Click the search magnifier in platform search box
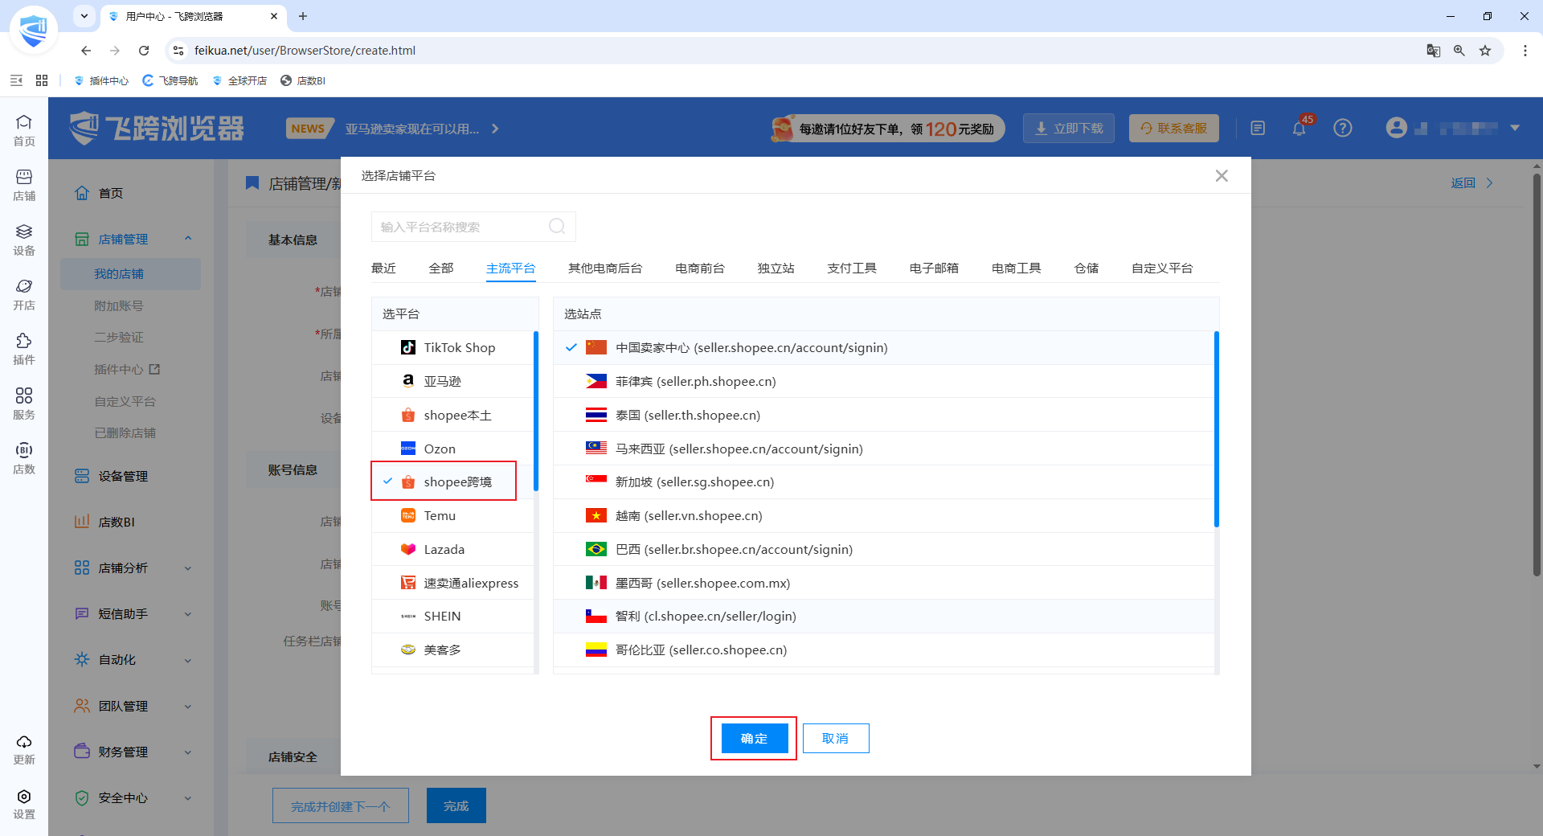This screenshot has height=836, width=1543. [x=557, y=227]
